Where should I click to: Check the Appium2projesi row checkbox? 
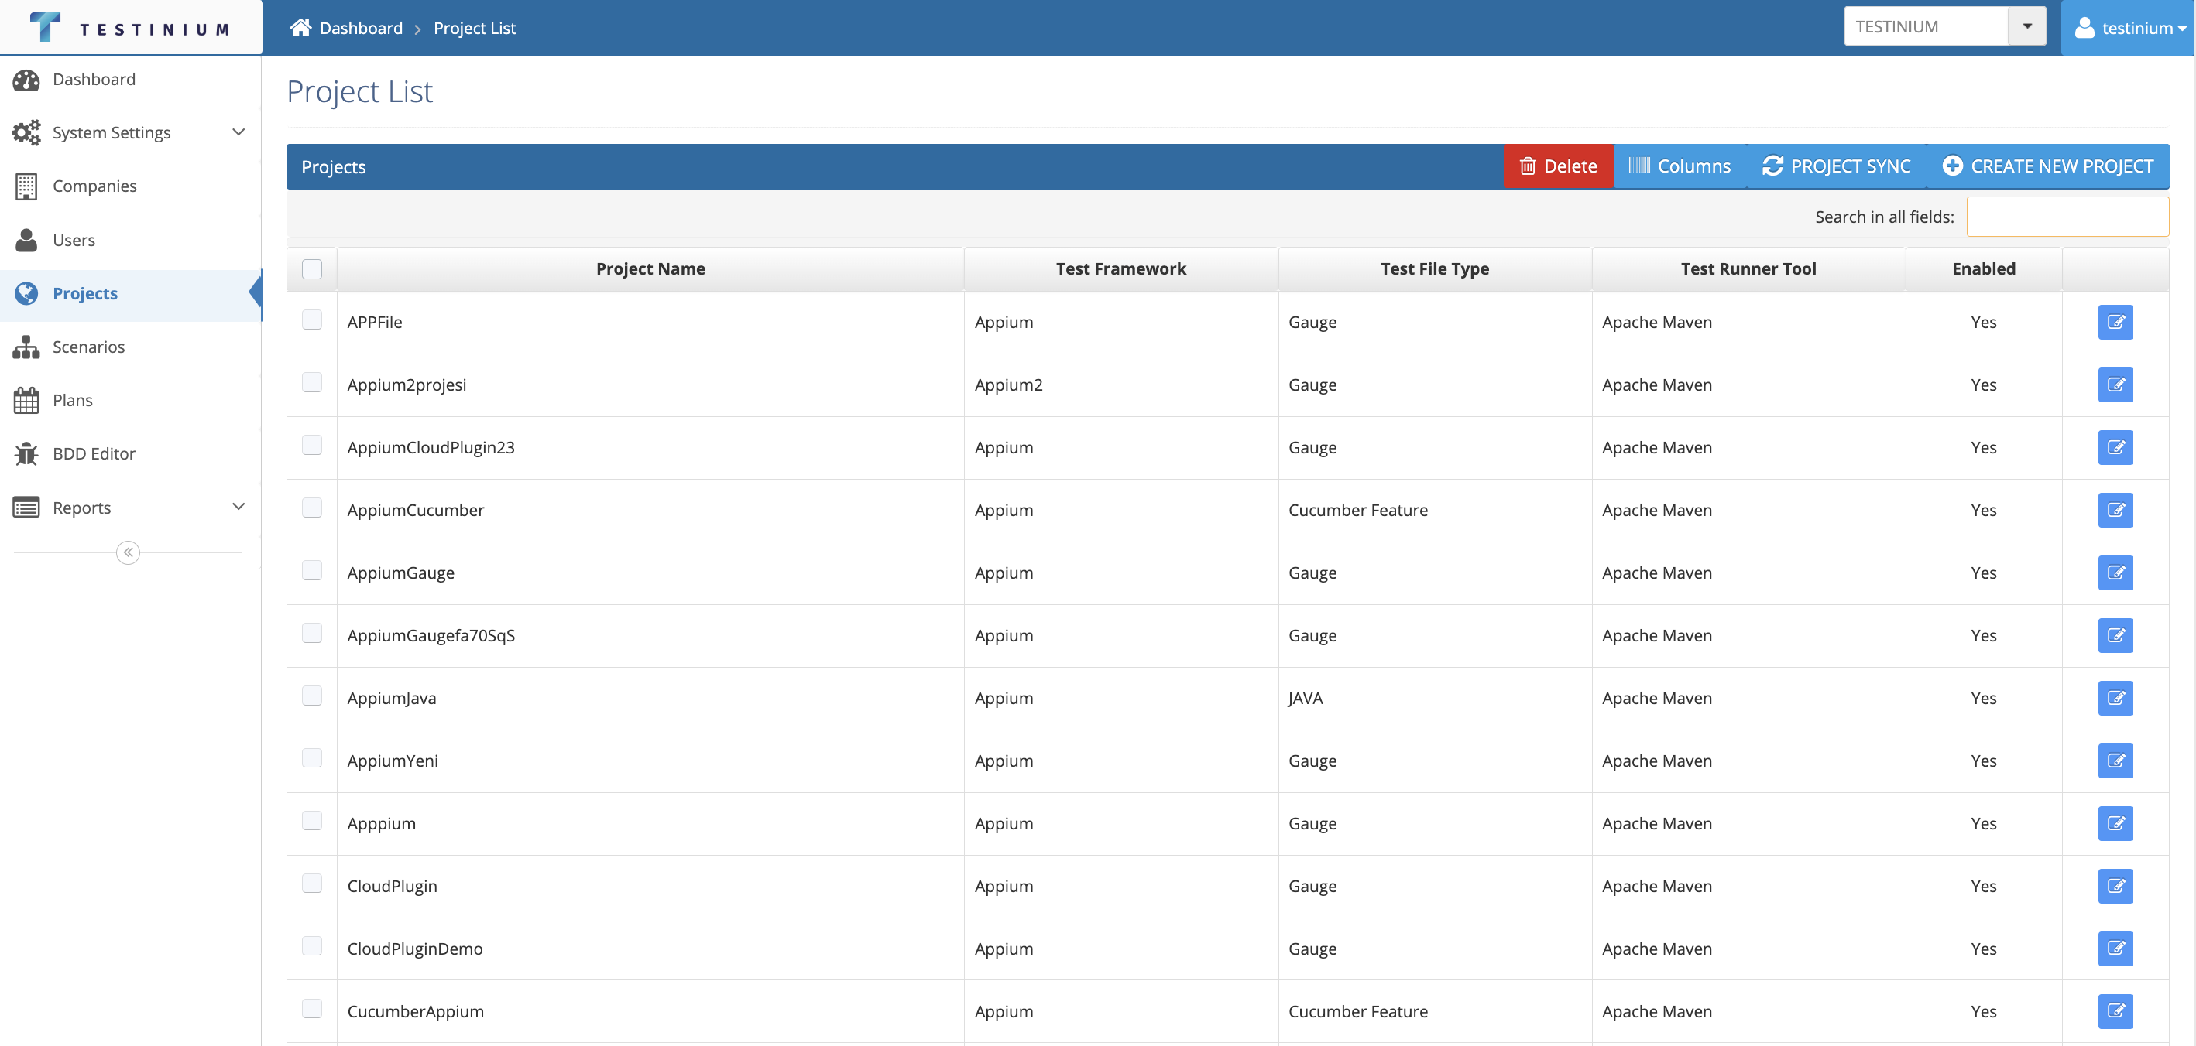point(312,382)
